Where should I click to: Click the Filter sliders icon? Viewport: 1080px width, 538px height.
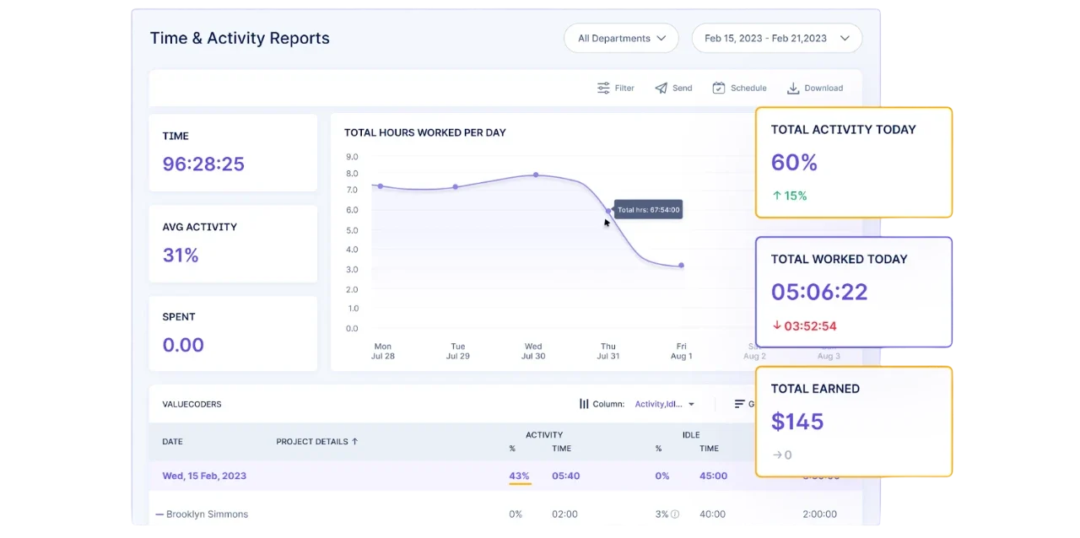(x=603, y=88)
